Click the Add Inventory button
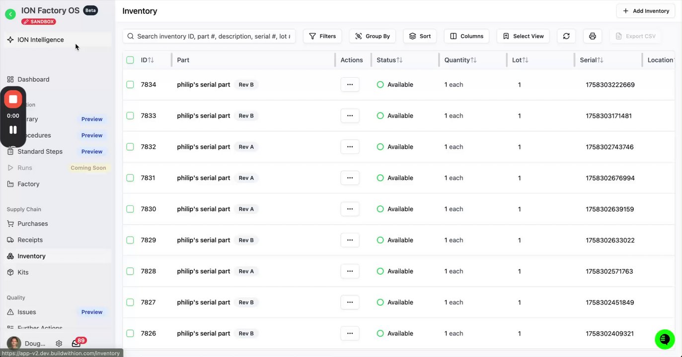The height and width of the screenshot is (357, 682). tap(645, 11)
